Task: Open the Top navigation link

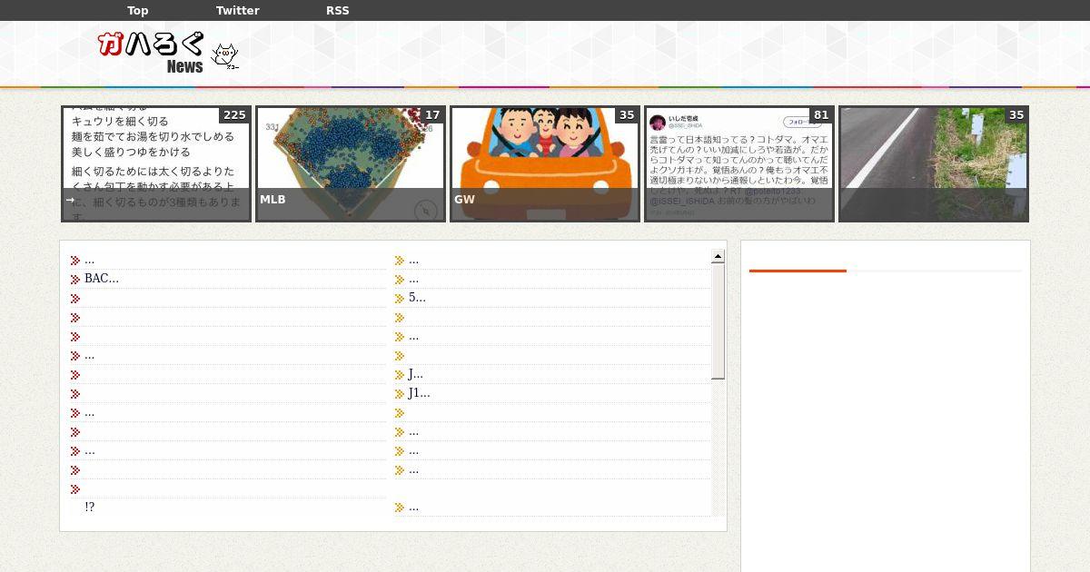Action: coord(137,11)
